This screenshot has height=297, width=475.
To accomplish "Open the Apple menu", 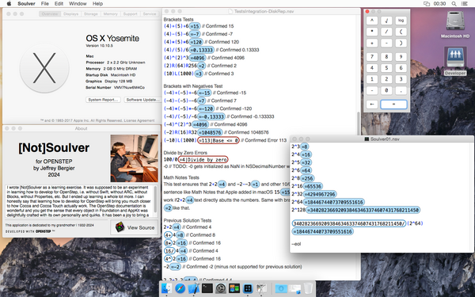I will tap(9, 4).
